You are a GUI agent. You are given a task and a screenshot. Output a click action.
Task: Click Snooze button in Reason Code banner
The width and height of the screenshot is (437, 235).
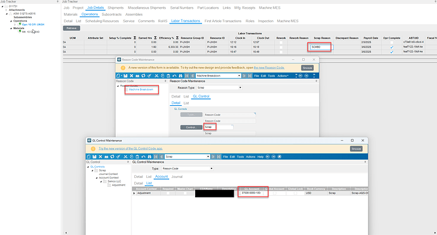[x=307, y=68]
